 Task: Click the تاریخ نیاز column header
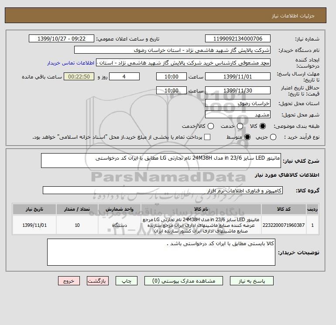tap(34, 209)
